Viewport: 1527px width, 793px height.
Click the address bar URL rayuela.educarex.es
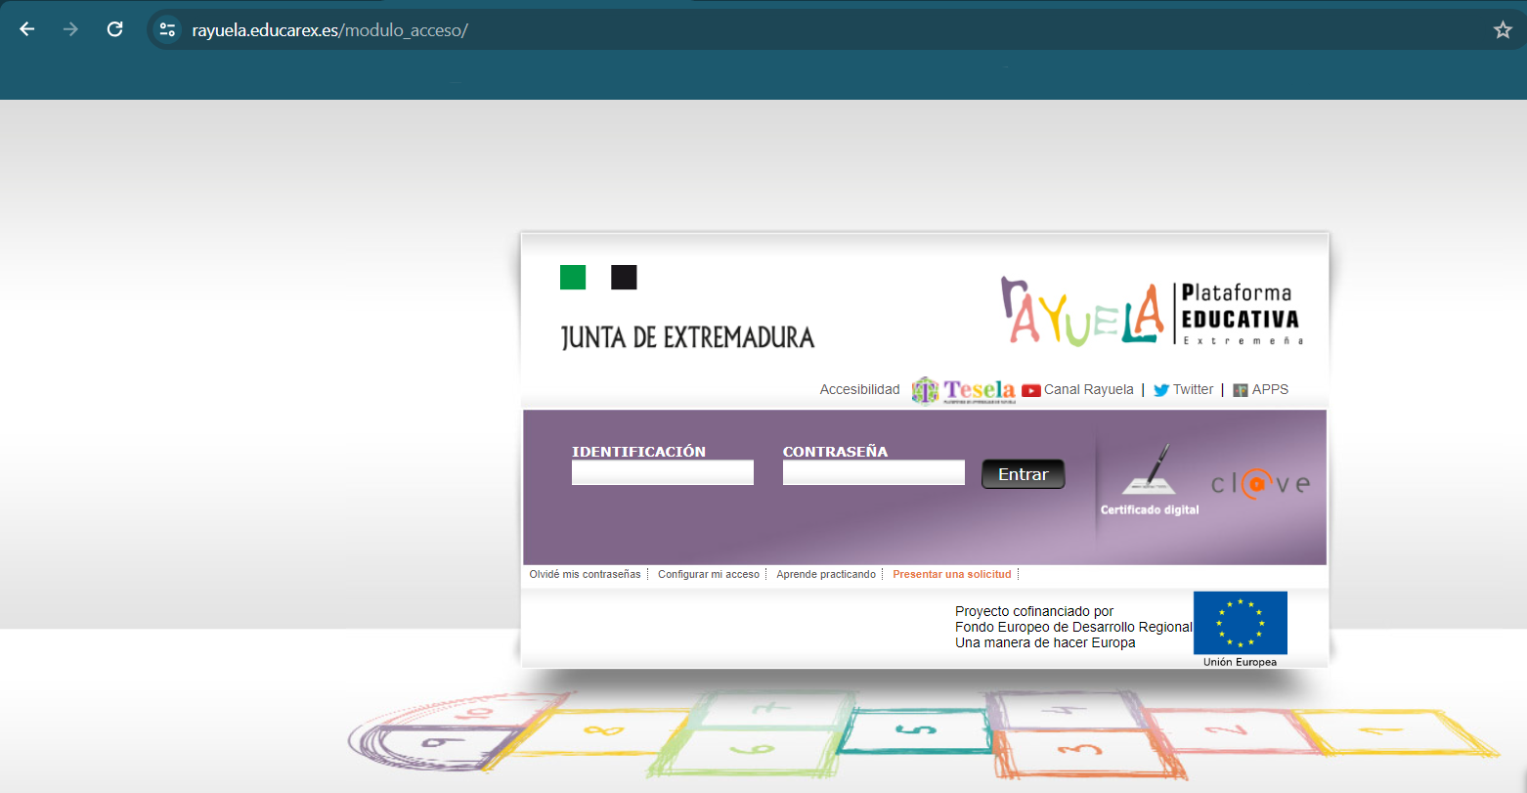(329, 30)
